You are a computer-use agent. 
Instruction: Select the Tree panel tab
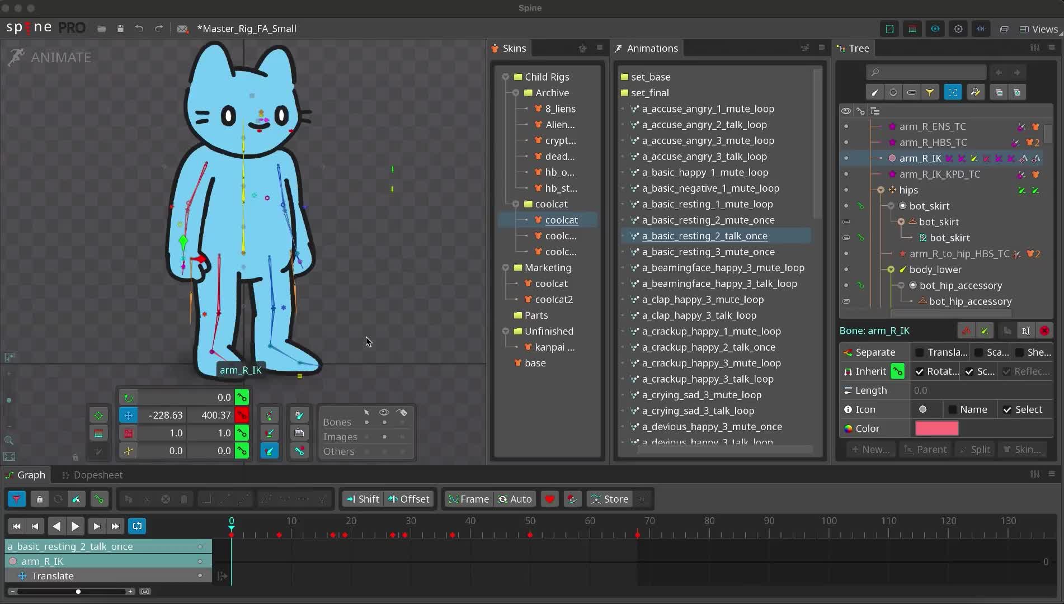click(853, 49)
